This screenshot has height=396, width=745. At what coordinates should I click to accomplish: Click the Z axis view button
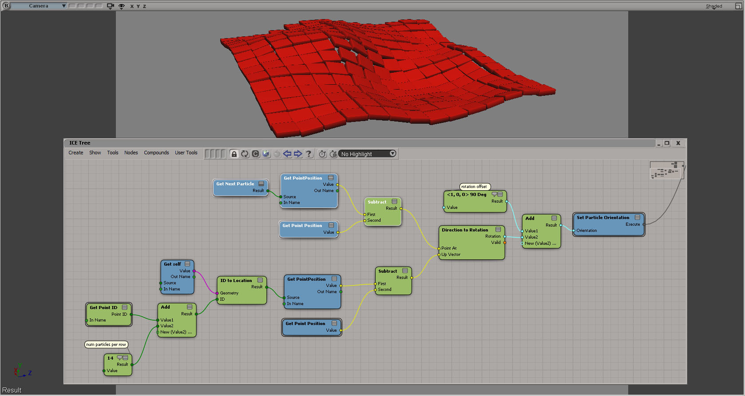144,6
